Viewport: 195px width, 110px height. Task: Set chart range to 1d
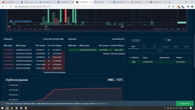[x=40, y=29]
